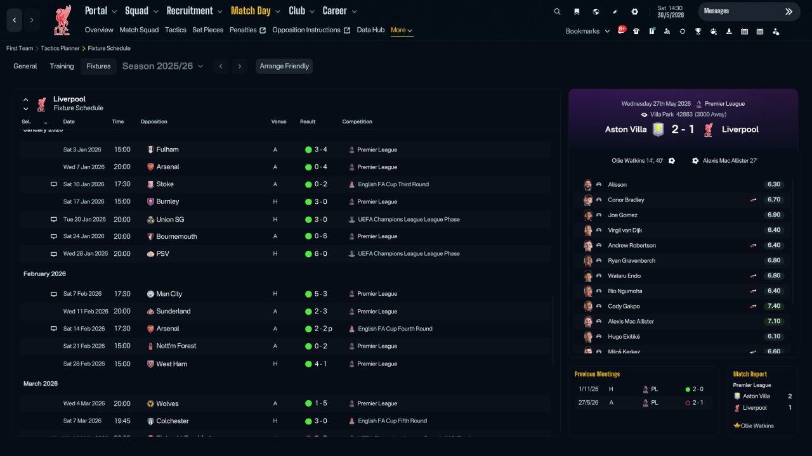
Task: Select the Fixtures tab
Action: [x=98, y=66]
